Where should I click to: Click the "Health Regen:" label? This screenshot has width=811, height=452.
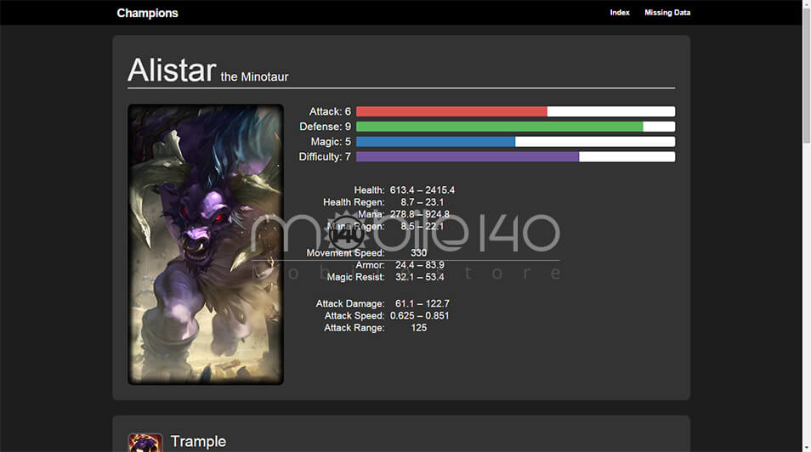click(354, 202)
